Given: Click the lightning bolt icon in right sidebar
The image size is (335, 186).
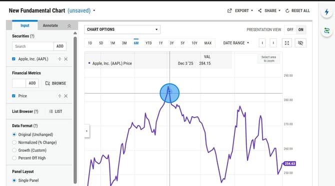Looking at the screenshot, I should [326, 12].
